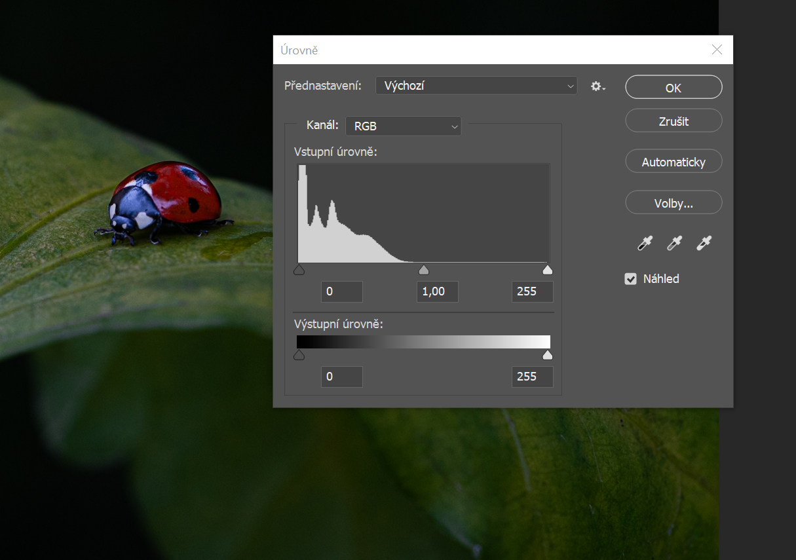Viewport: 796px width, 560px height.
Task: Click the output white 255 field
Action: (x=532, y=377)
